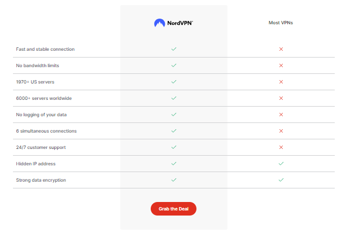Screen dimensions: 350x246
Task: Click red X for Fast and stable connection
Action: [x=281, y=49]
